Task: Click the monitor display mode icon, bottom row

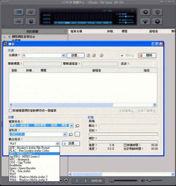Action: tap(19, 21)
